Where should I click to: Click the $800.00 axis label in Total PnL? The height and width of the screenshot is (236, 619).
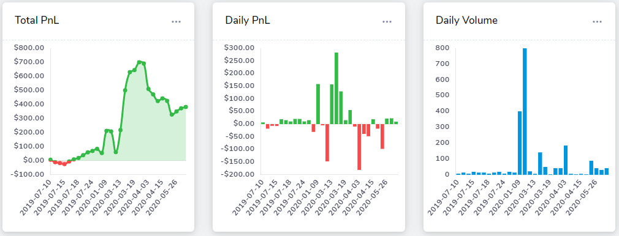(x=30, y=48)
